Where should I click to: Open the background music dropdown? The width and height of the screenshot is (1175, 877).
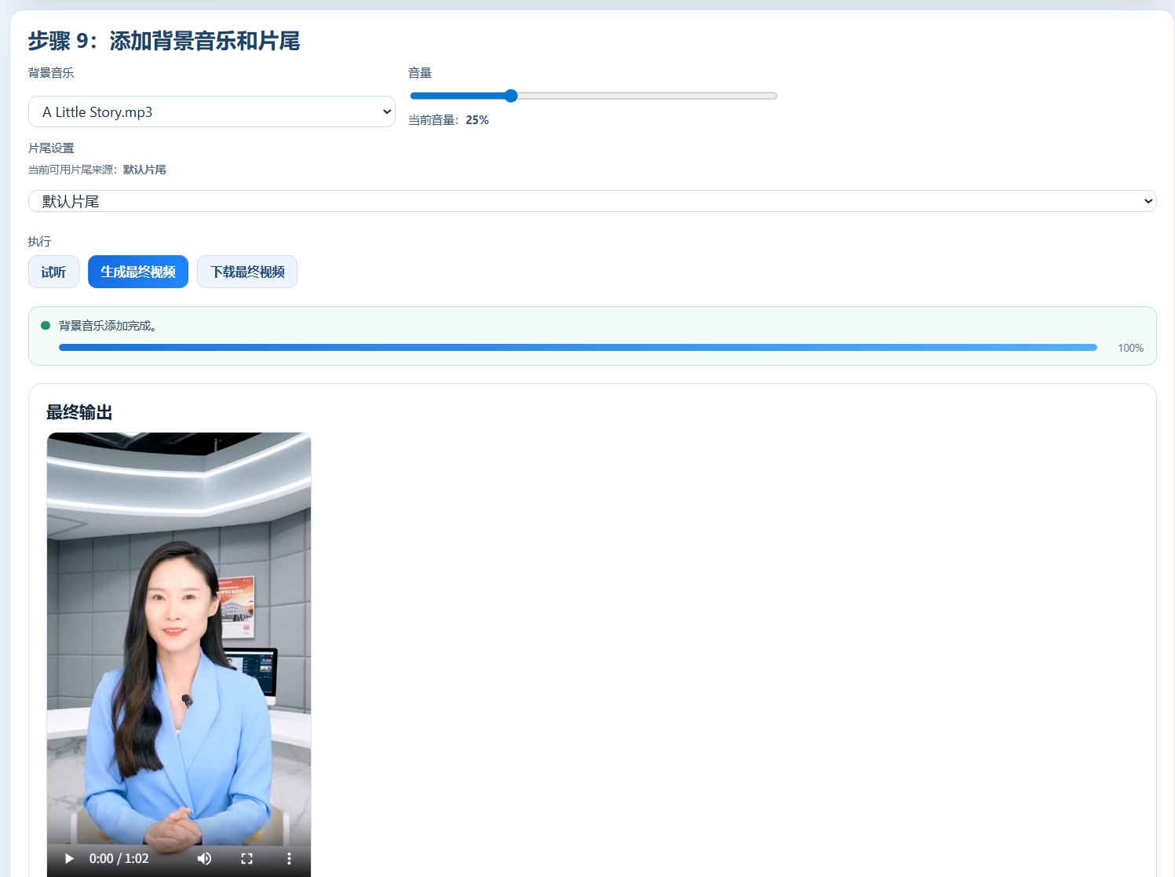coord(212,111)
